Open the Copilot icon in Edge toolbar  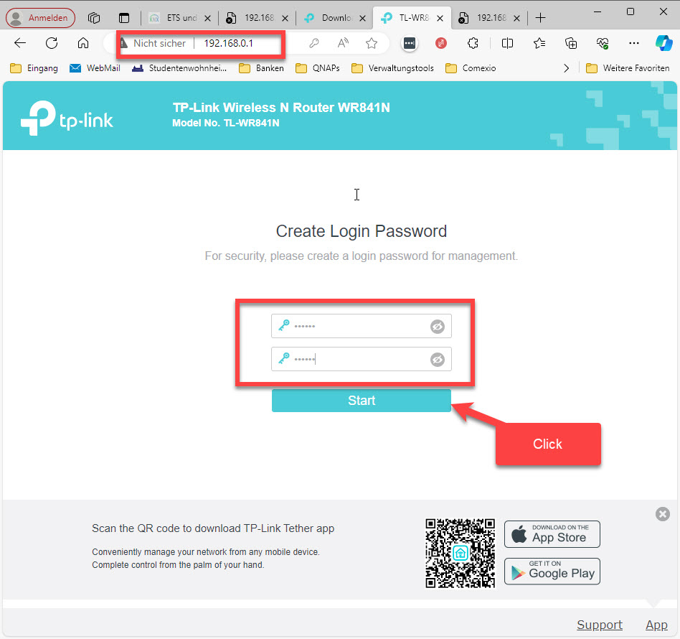664,43
